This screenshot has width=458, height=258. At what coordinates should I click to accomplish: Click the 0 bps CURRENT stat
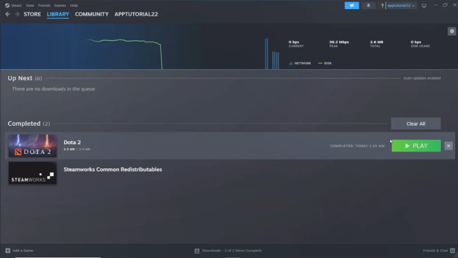coord(296,44)
